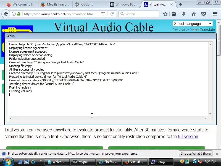The height and width of the screenshot is (166, 221).
Task: Click page scrollbar down arrow
Action: 219,147
